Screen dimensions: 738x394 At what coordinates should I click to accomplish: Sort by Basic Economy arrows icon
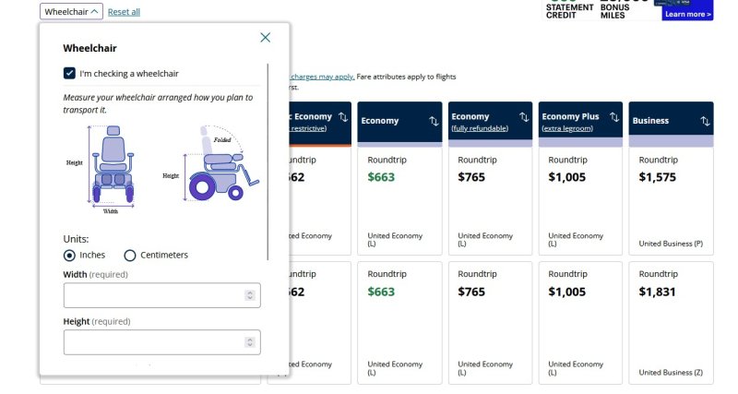tap(343, 117)
